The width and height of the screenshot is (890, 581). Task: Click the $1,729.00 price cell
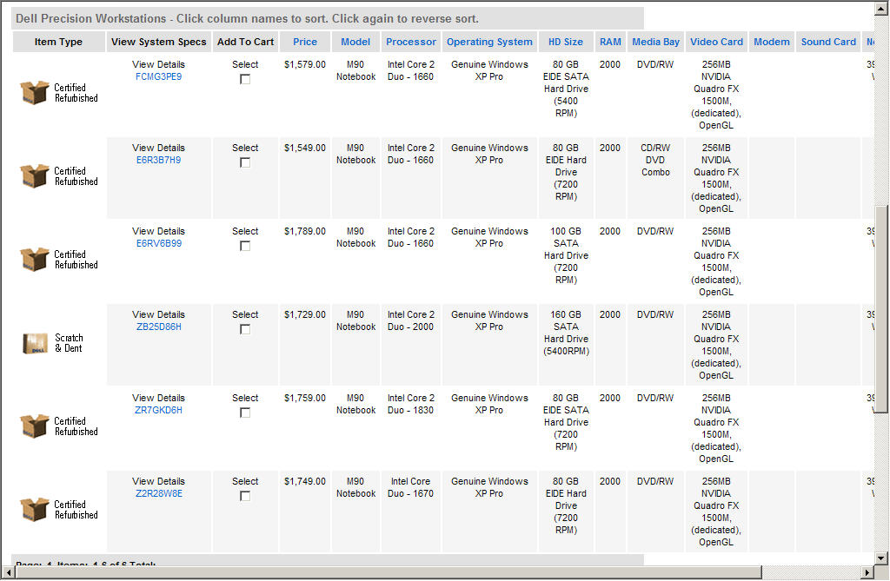tap(305, 315)
